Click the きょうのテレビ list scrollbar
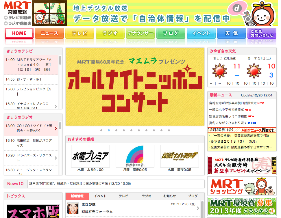 pyautogui.click(x=60, y=60)
